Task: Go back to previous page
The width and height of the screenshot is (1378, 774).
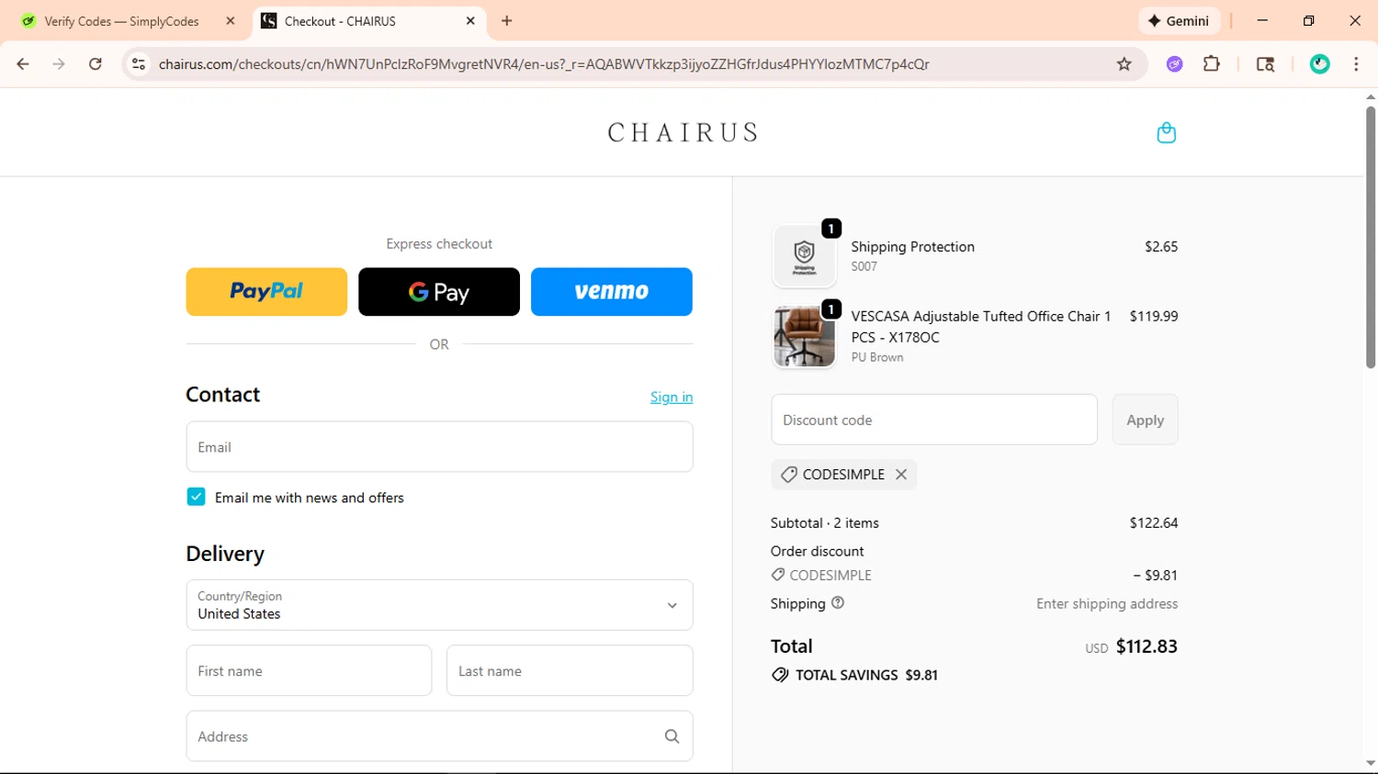Action: pyautogui.click(x=23, y=64)
